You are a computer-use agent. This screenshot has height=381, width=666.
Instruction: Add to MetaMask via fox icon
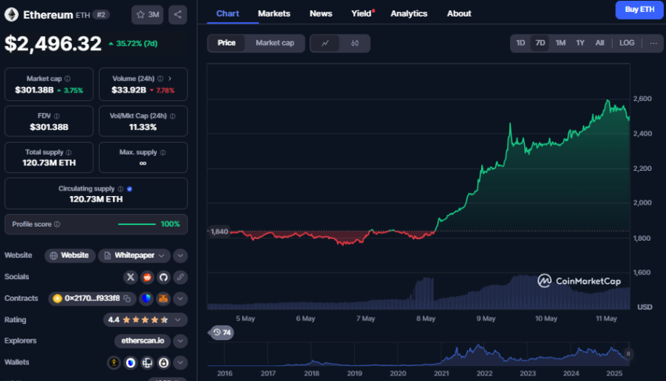pyautogui.click(x=164, y=299)
